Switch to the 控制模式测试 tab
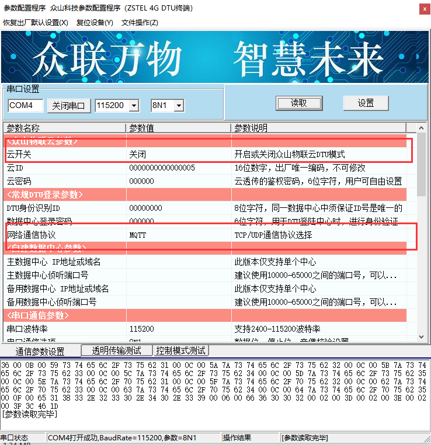Screen dimensions: 431x445 pyautogui.click(x=180, y=350)
